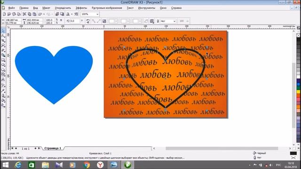Select the Basic Shapes tool in the toolbox
301x169 pixels.
[x=3, y=75]
